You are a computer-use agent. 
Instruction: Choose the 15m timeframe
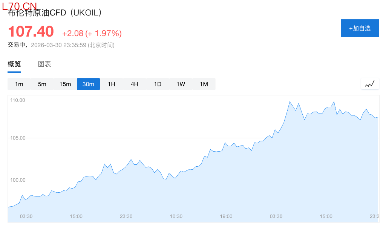coord(65,84)
